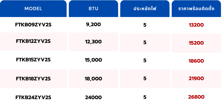
Task: Click the red price 18600
Action: [196, 61]
